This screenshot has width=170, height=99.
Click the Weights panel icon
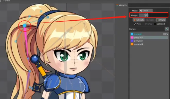pyautogui.click(x=117, y=5)
